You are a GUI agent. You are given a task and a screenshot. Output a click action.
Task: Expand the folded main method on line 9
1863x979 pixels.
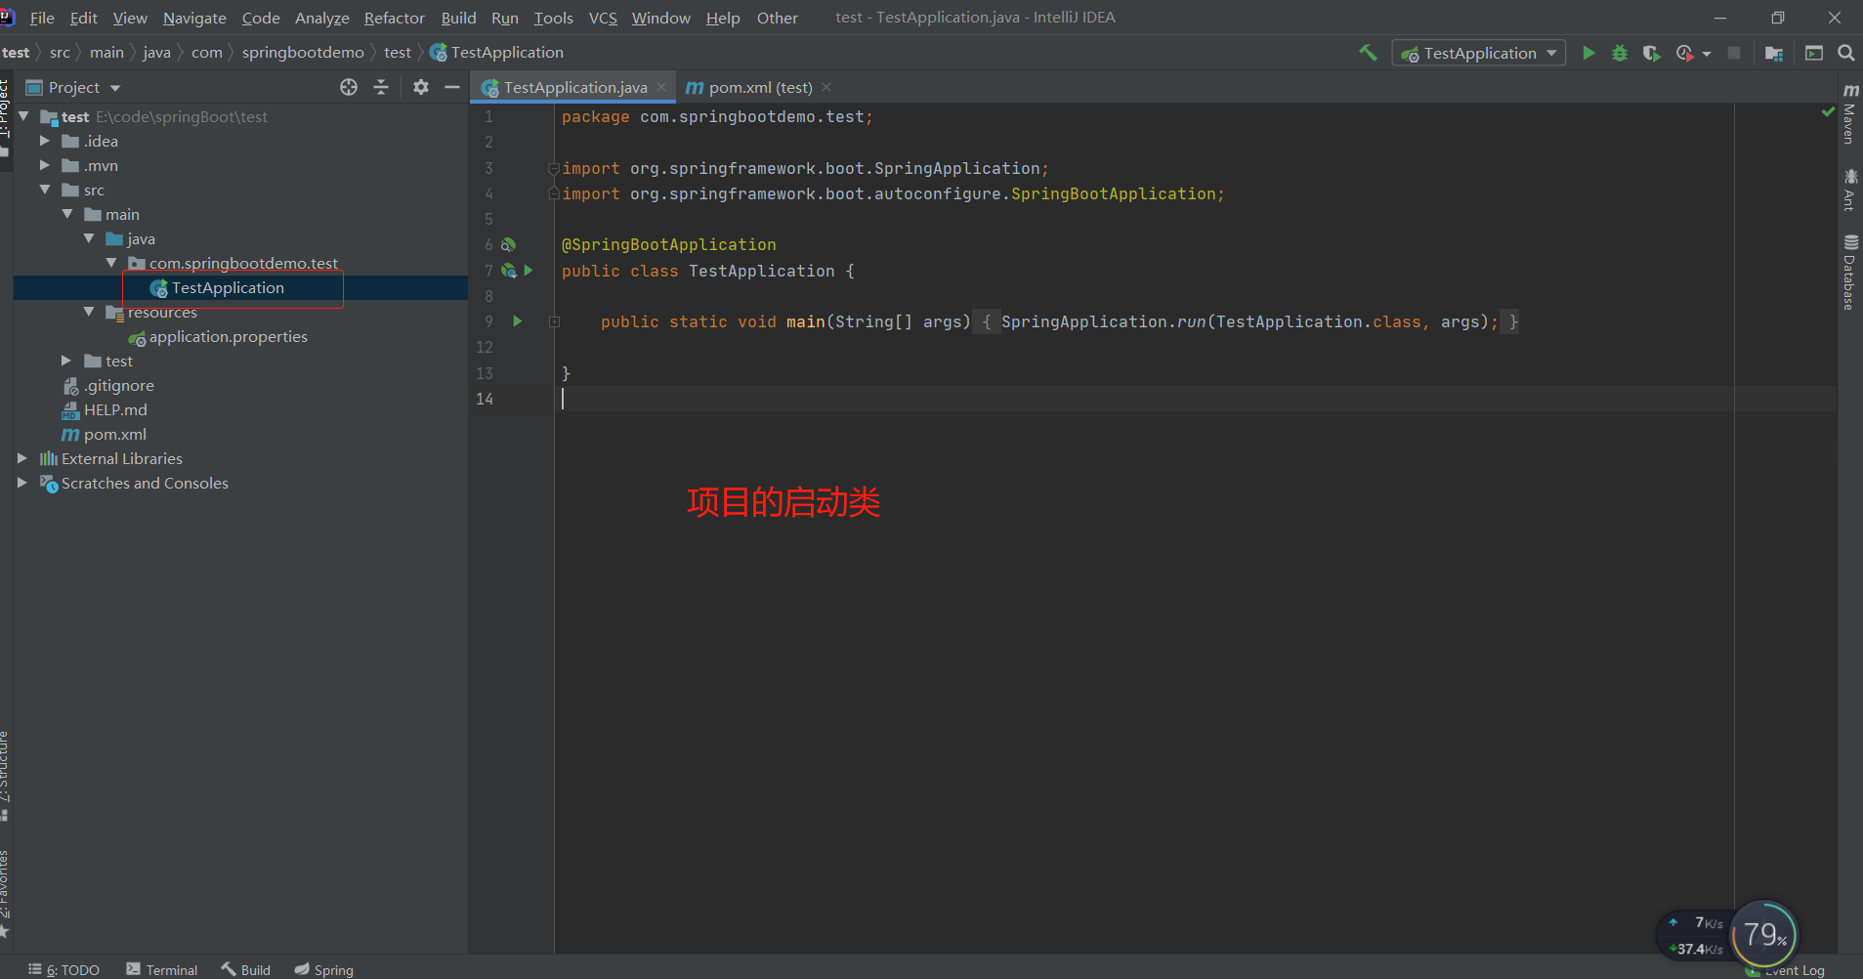[x=554, y=321]
